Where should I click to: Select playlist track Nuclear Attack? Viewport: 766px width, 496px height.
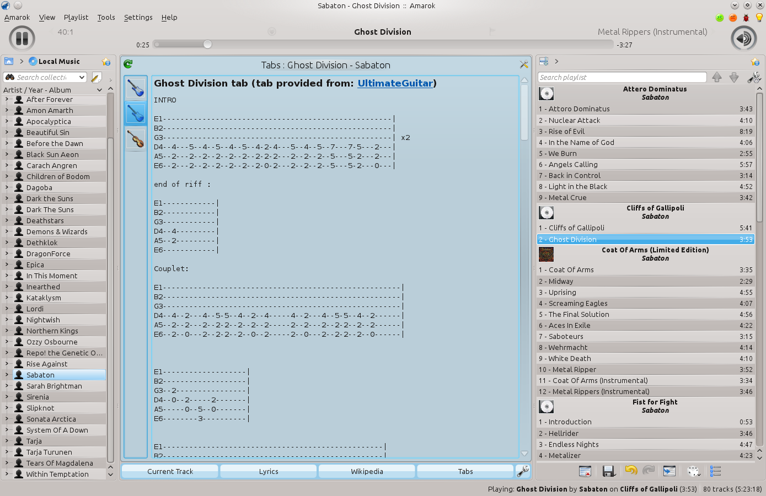[646, 120]
